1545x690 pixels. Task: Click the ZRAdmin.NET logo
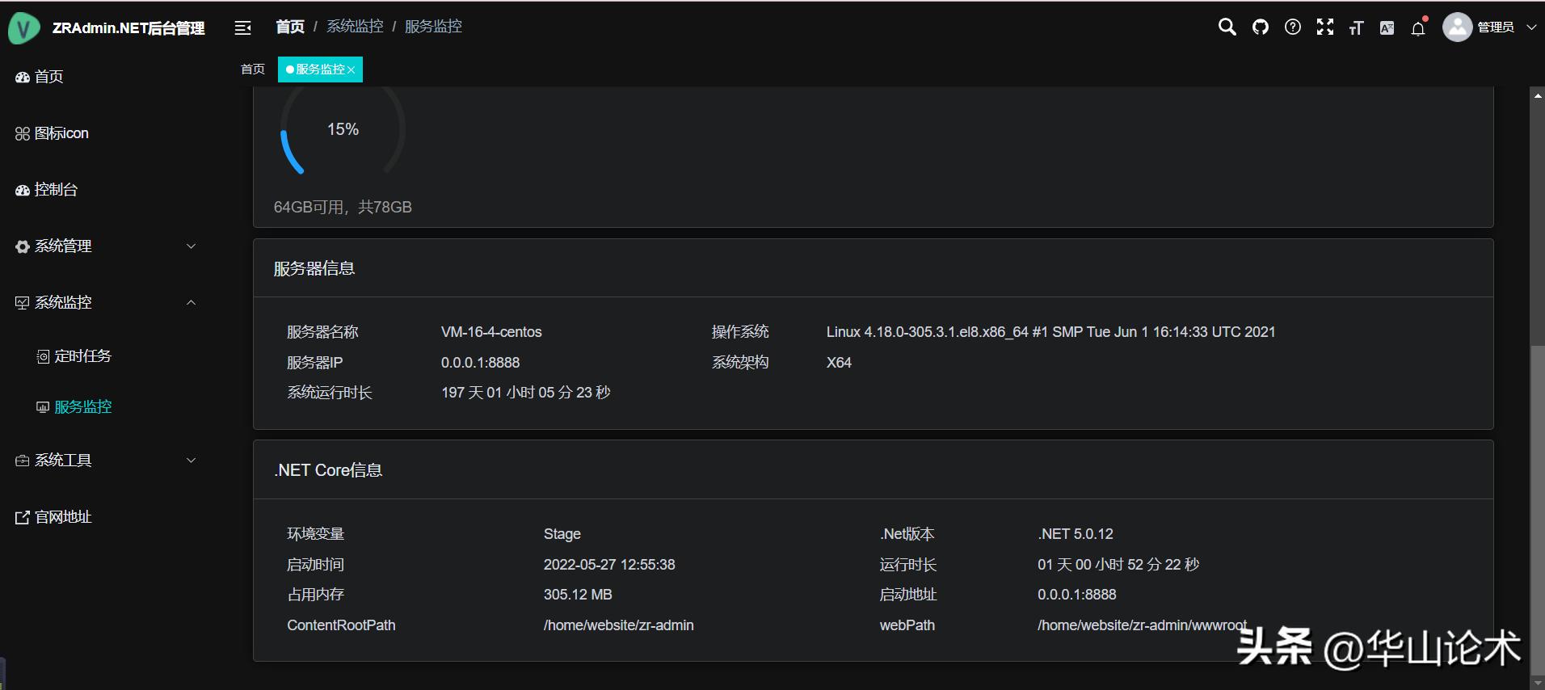[x=24, y=28]
